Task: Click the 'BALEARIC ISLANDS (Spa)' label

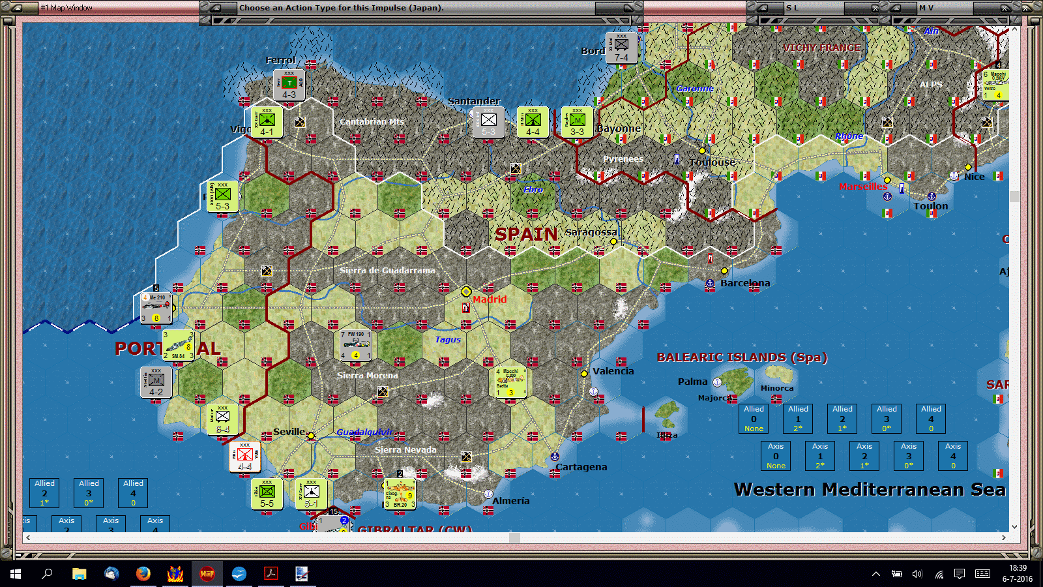Action: point(742,357)
